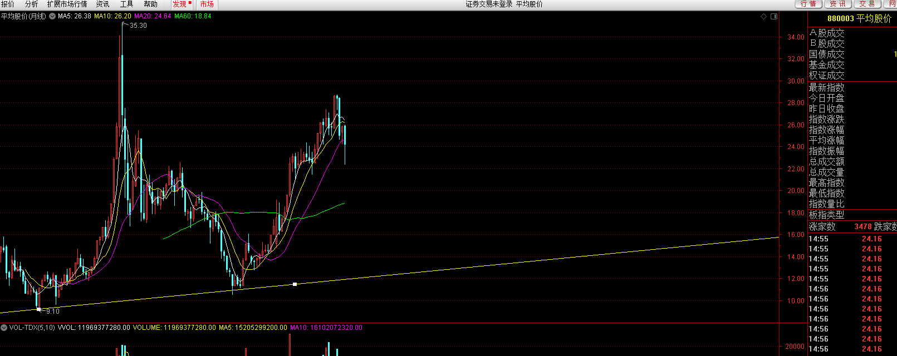Switch to the red 市场 tab
The image size is (897, 356).
click(x=207, y=4)
